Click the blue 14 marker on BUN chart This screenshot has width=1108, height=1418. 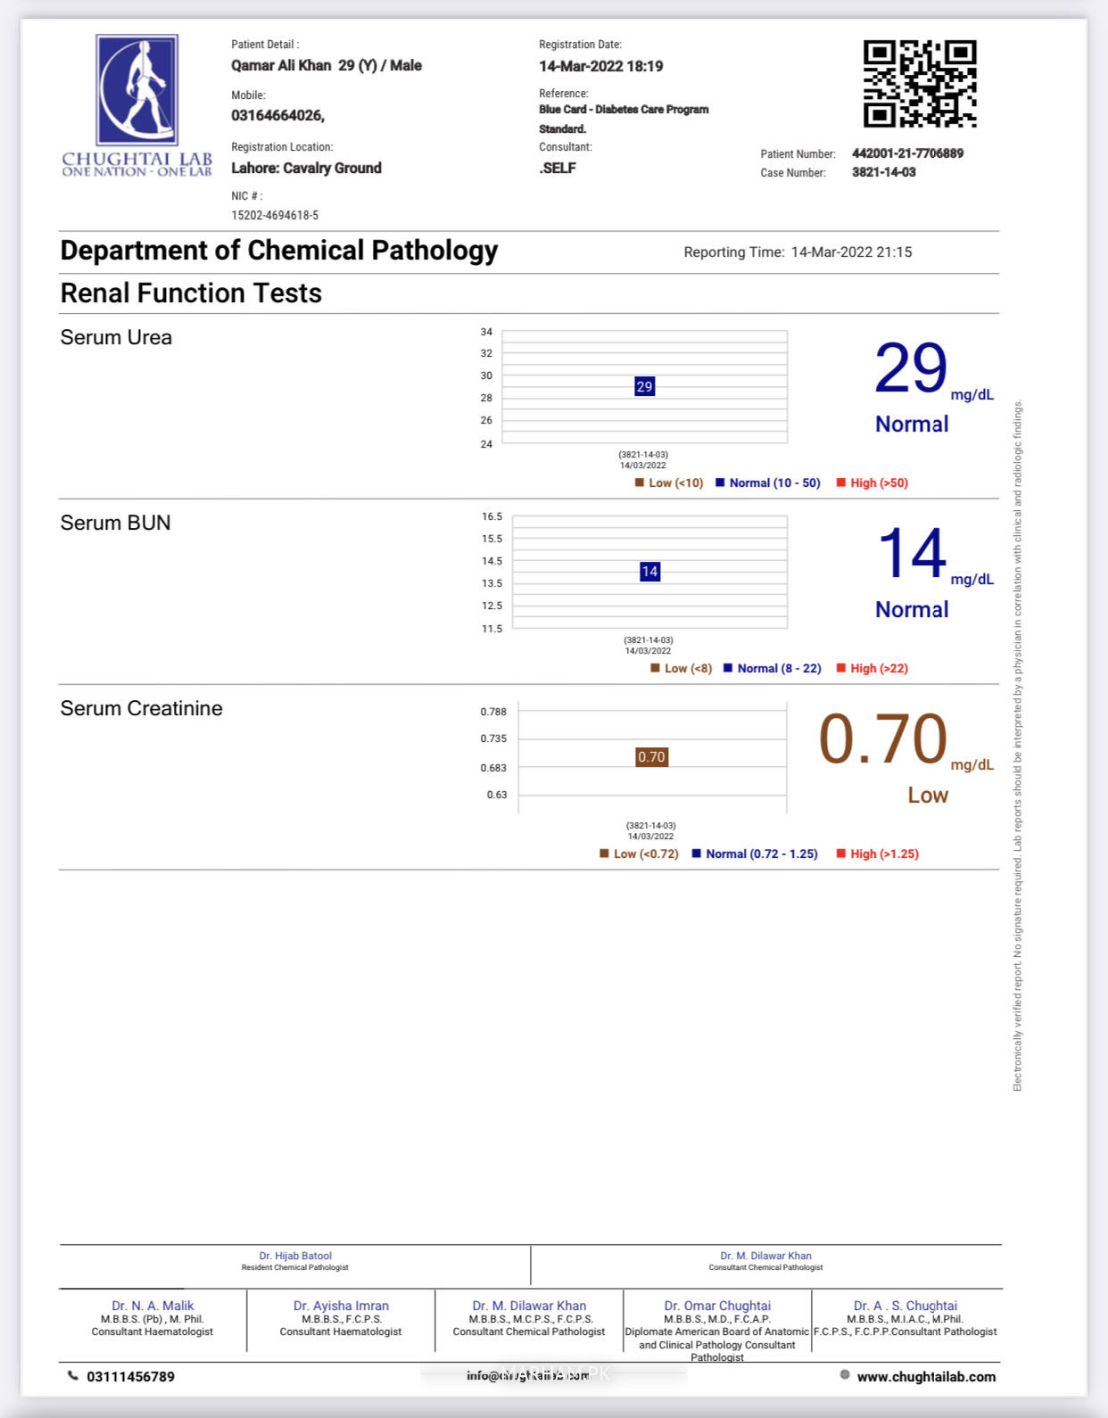(649, 572)
